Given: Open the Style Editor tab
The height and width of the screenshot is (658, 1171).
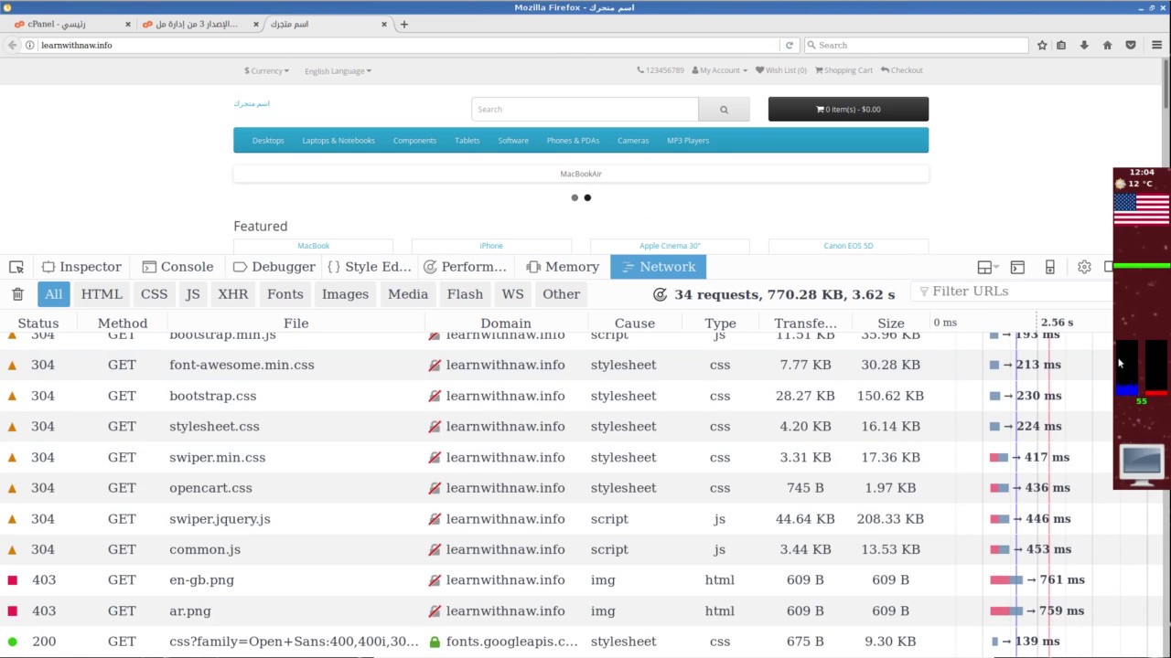Looking at the screenshot, I should [369, 267].
